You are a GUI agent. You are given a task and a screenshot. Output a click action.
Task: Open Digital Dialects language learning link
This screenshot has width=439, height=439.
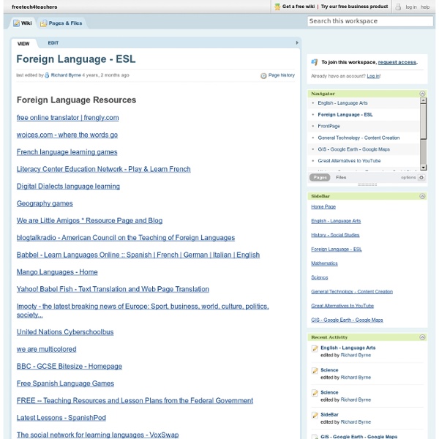pos(68,187)
